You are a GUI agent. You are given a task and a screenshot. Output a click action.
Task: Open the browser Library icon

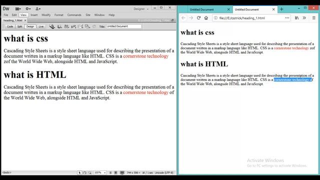pos(296,18)
